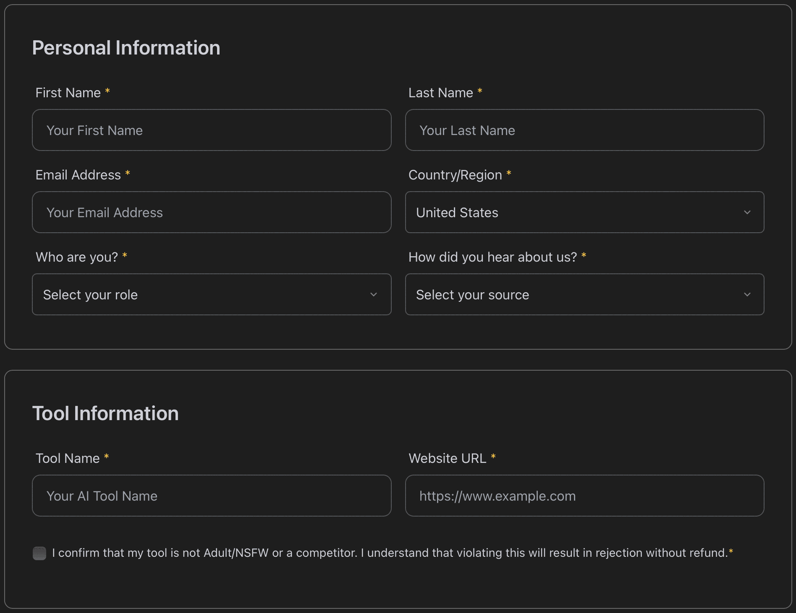Click the 'Last Name' label text
This screenshot has height=613, width=796.
[441, 93]
